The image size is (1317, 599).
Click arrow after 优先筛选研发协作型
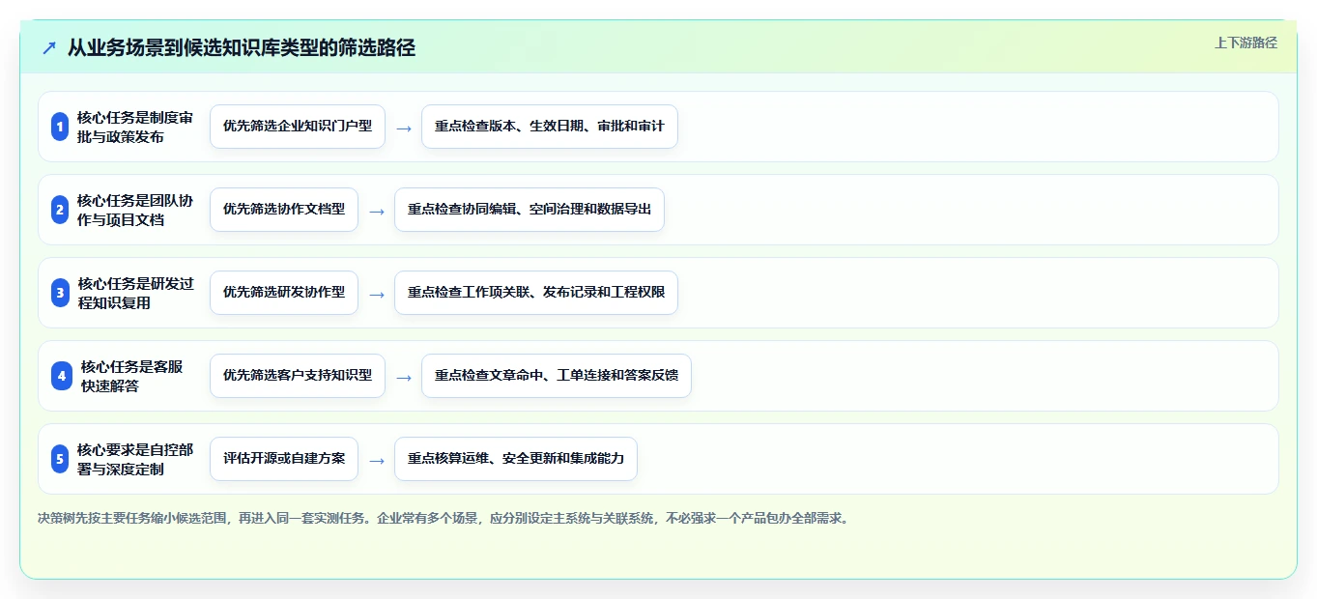pyautogui.click(x=377, y=294)
